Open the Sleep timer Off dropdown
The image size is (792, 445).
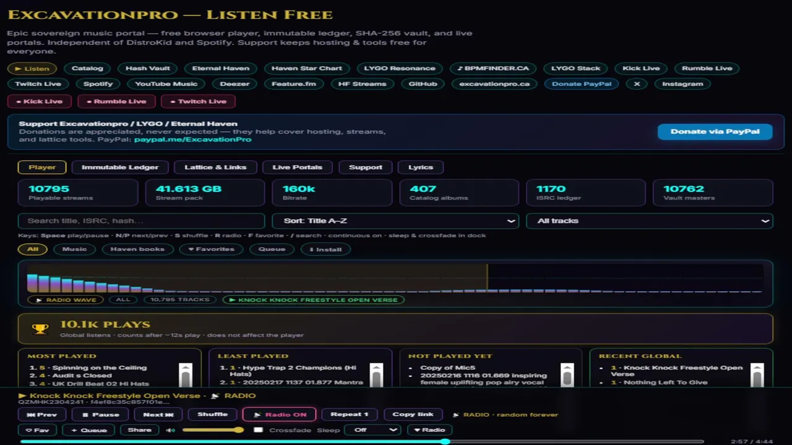click(372, 430)
